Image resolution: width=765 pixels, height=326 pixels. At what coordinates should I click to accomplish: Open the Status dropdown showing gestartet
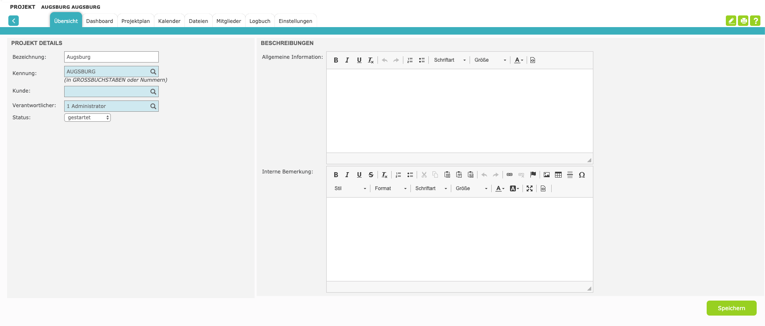tap(87, 118)
